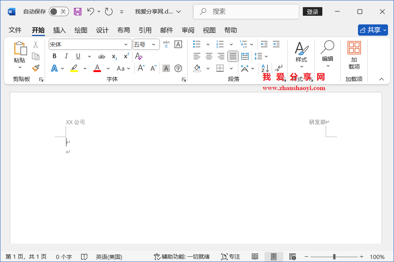
Task: Click the distributed alignment icon
Action: pyautogui.click(x=245, y=56)
